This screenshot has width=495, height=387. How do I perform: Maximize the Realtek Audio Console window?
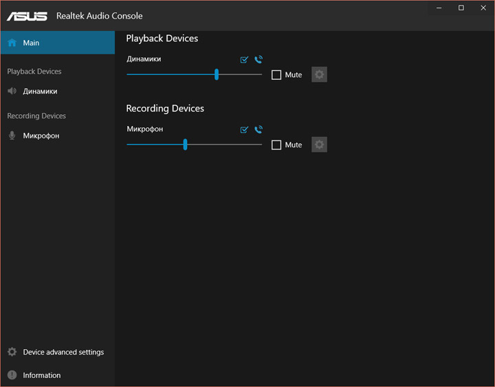point(461,8)
